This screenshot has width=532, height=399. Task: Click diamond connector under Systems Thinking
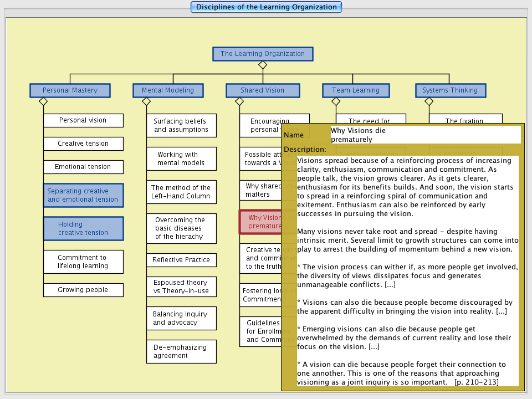pyautogui.click(x=429, y=101)
